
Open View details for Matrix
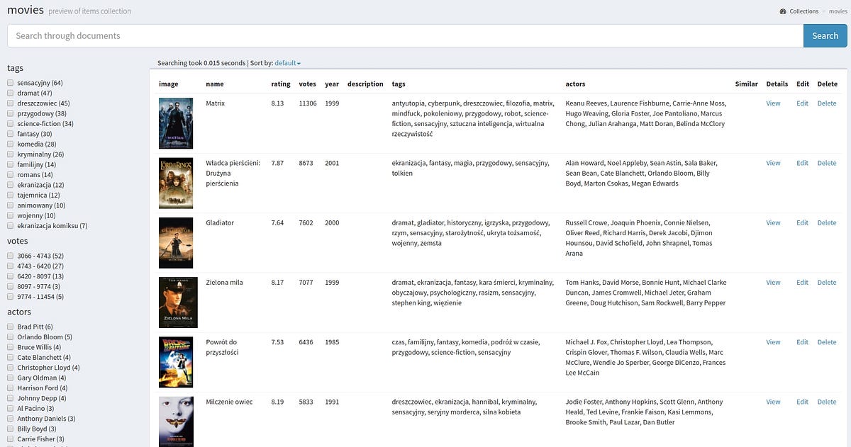tap(773, 103)
